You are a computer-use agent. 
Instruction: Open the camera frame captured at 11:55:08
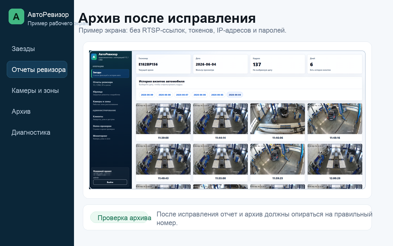pos(220,163)
